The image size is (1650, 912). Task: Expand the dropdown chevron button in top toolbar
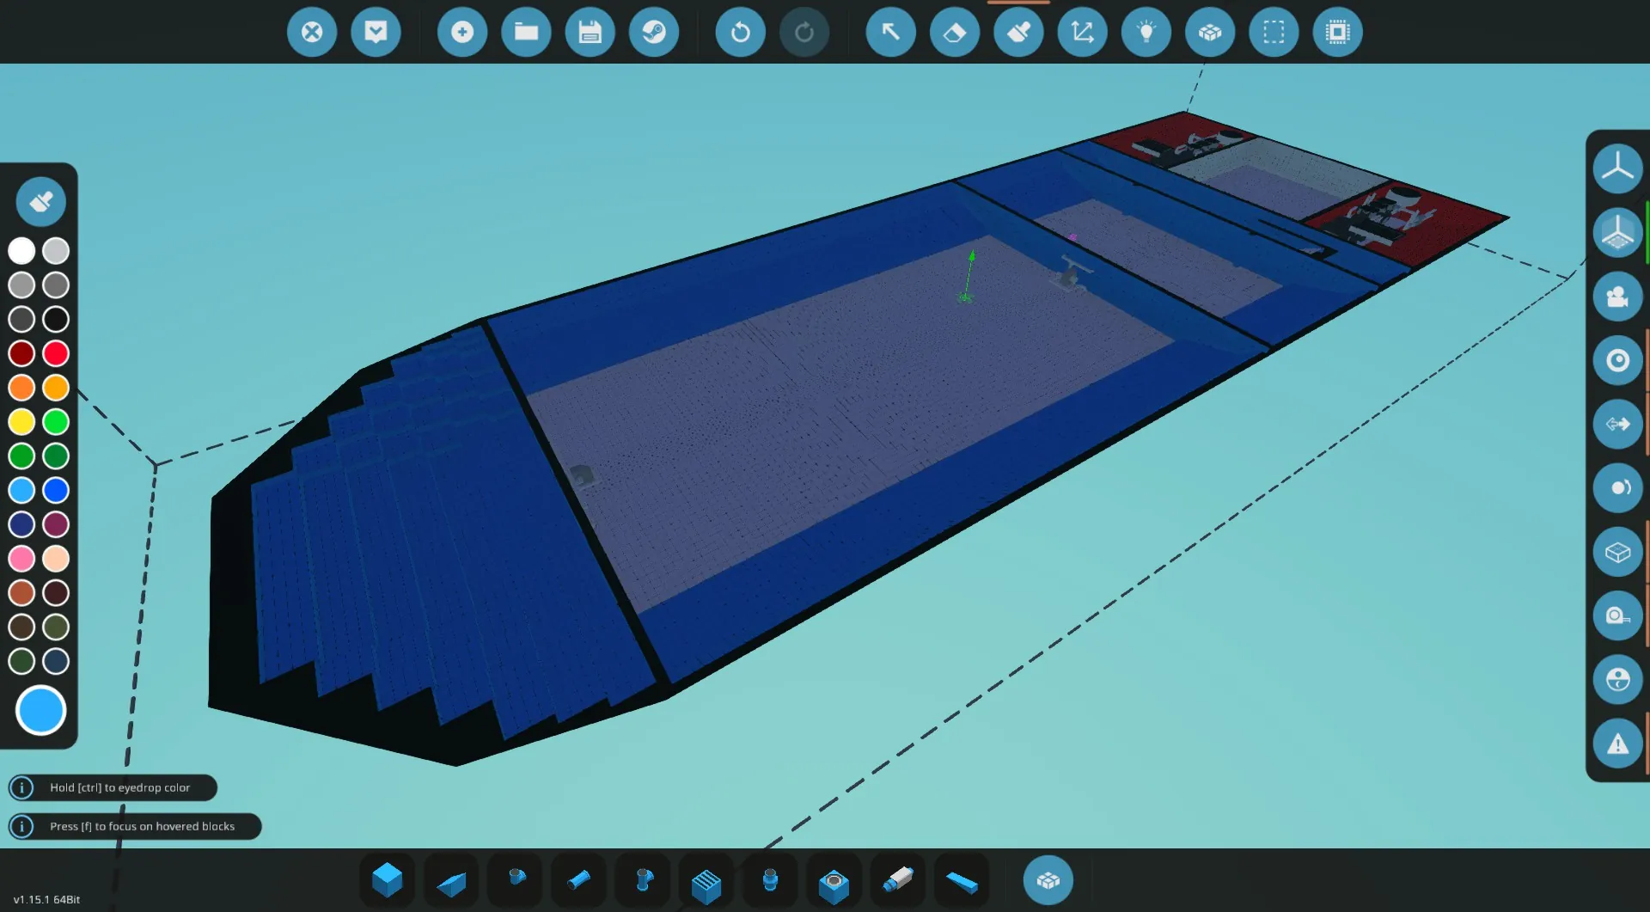pos(376,33)
